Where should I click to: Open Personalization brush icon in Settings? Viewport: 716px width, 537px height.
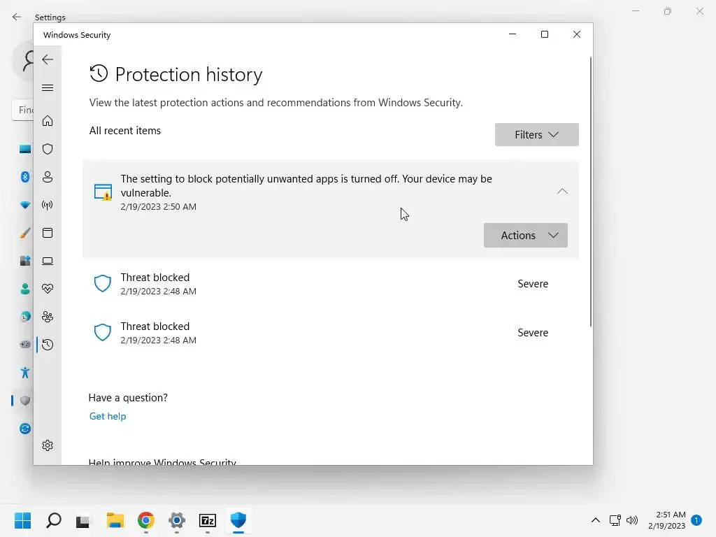pyautogui.click(x=25, y=233)
